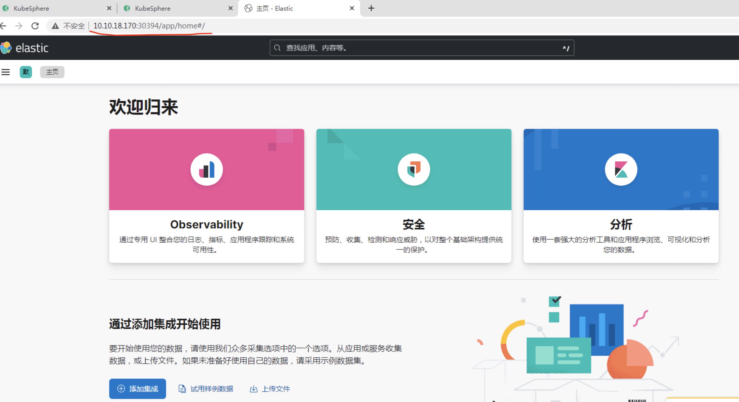The height and width of the screenshot is (402, 739).
Task: Select the 主页 breadcrumb item
Action: 52,72
